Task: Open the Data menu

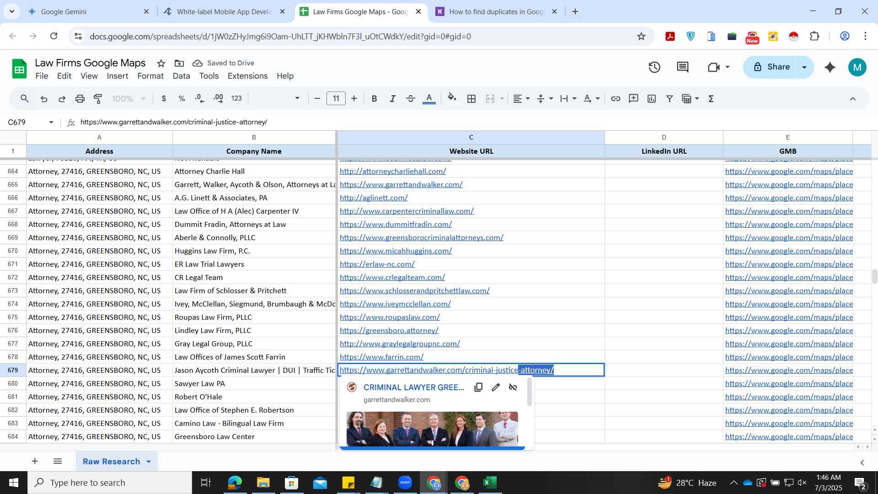Action: (181, 76)
